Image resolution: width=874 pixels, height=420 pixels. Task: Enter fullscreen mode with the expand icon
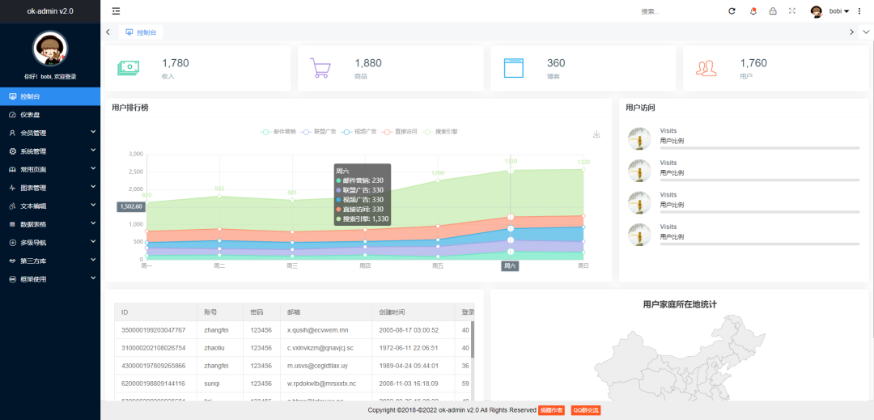(x=792, y=11)
